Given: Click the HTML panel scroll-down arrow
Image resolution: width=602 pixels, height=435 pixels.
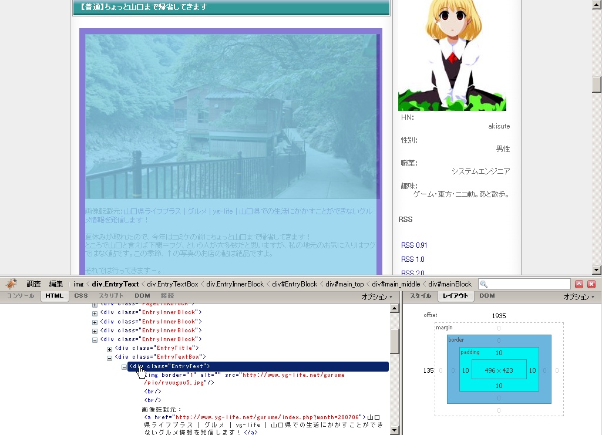Looking at the screenshot, I should (x=394, y=430).
